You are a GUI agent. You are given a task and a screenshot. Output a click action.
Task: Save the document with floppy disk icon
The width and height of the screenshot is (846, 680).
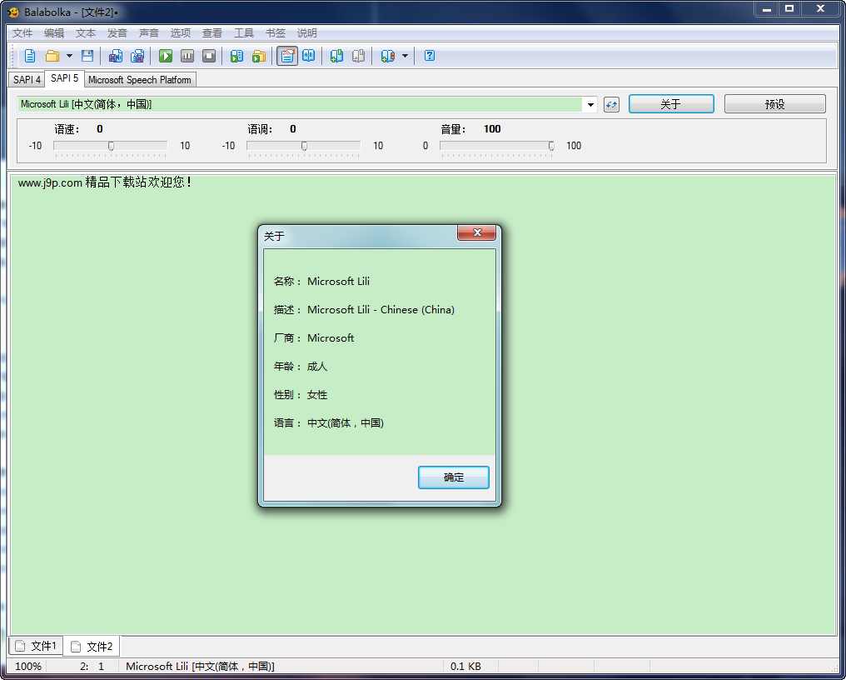(87, 56)
